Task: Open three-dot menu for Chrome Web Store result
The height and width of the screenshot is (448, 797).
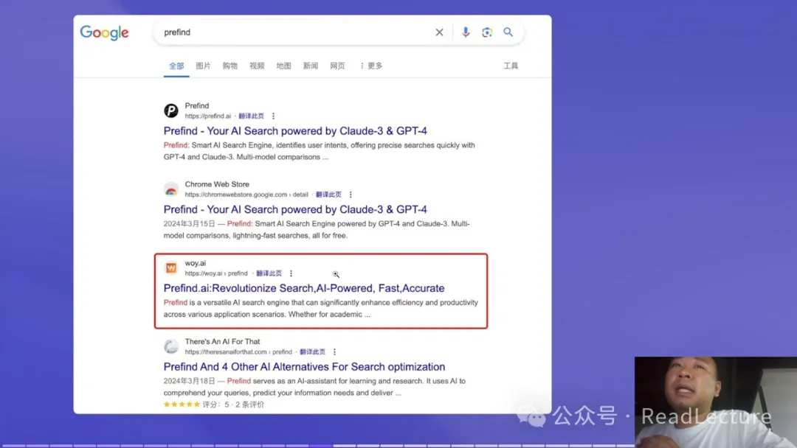Action: coord(351,195)
